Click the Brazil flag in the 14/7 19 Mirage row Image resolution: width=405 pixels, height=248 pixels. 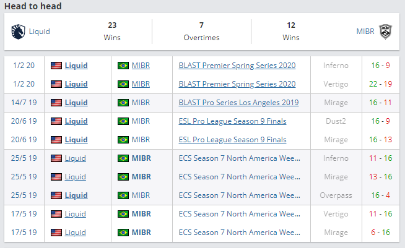[123, 103]
